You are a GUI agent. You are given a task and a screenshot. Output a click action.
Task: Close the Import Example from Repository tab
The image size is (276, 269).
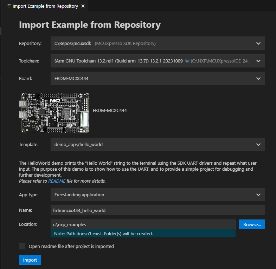click(x=83, y=6)
